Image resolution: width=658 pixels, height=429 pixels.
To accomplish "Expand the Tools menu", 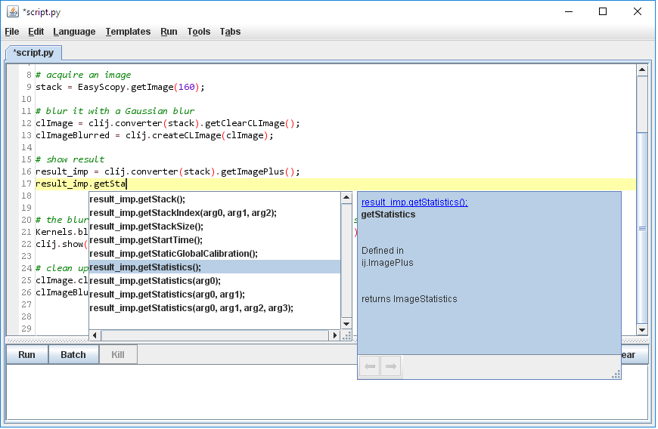I will coord(199,32).
